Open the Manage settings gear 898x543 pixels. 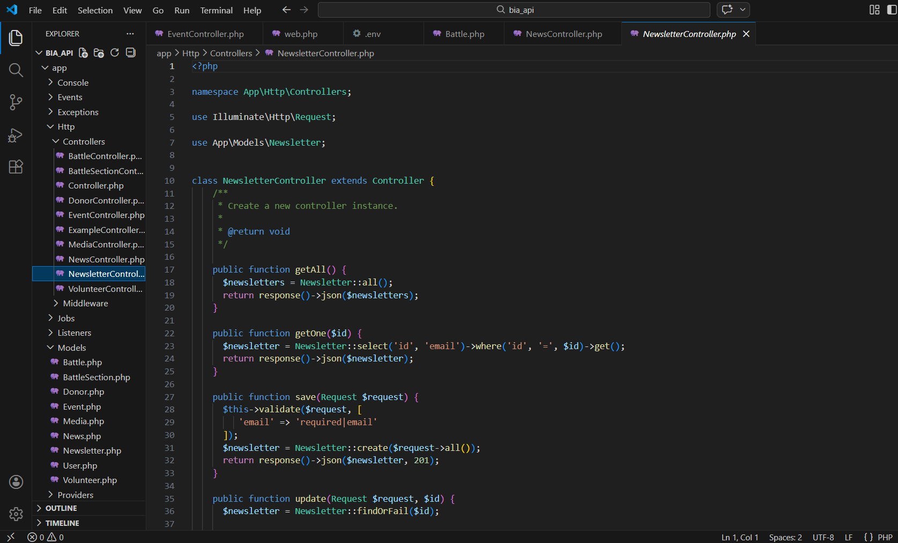pos(16,514)
